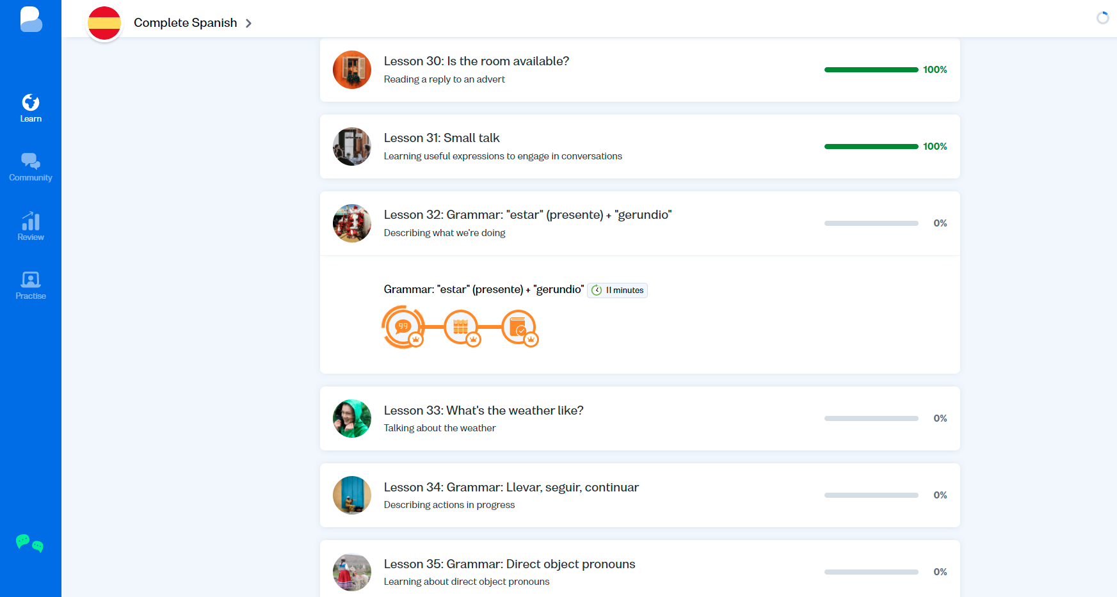
Task: Start the middle vocabulary activity circle
Action: click(x=461, y=327)
